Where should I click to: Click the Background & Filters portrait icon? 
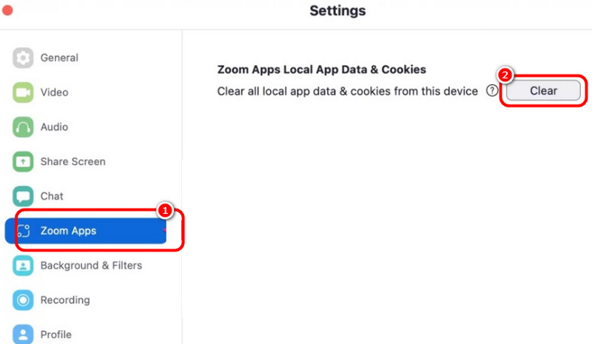pos(24,265)
